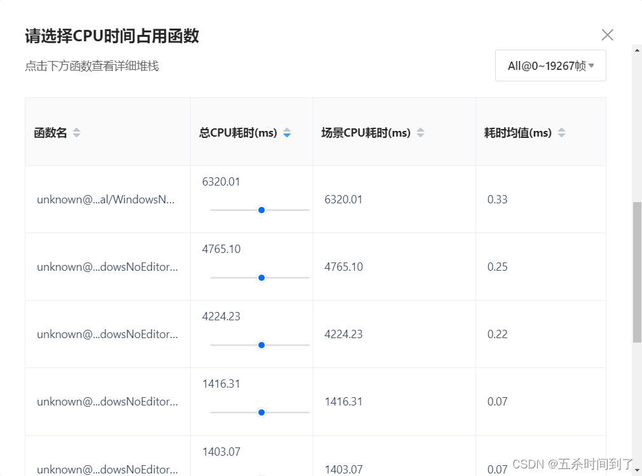The width and height of the screenshot is (642, 476).
Task: Click the slider in the 1416.31 row
Action: pos(261,412)
